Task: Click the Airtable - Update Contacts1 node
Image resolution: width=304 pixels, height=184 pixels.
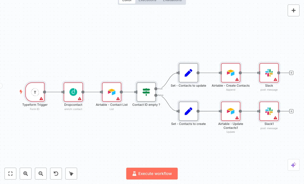Action: [231, 111]
